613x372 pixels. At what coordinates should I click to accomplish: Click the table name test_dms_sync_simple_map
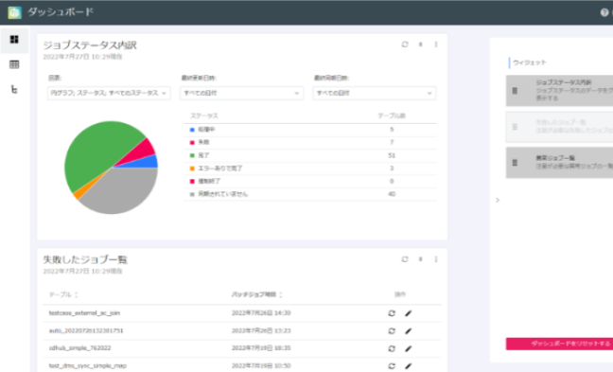click(x=88, y=365)
